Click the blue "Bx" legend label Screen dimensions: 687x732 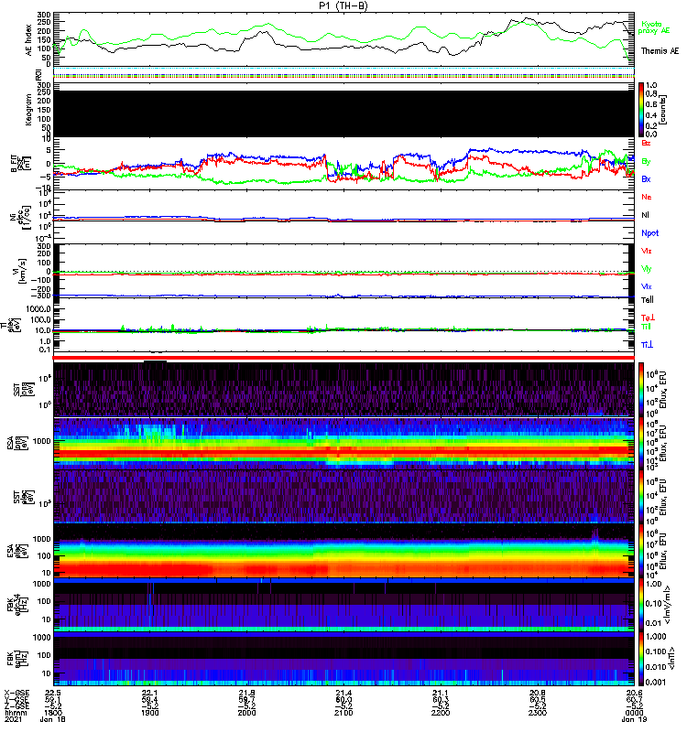(646, 179)
